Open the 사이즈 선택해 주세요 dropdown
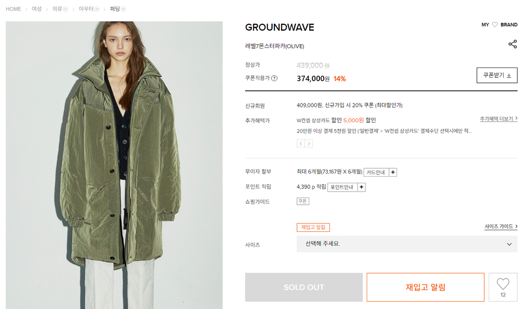This screenshot has width=526, height=309. 407,244
